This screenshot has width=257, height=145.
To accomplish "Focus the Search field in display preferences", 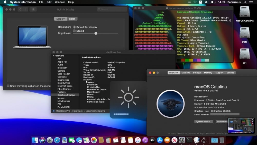I will [x=112, y=9].
